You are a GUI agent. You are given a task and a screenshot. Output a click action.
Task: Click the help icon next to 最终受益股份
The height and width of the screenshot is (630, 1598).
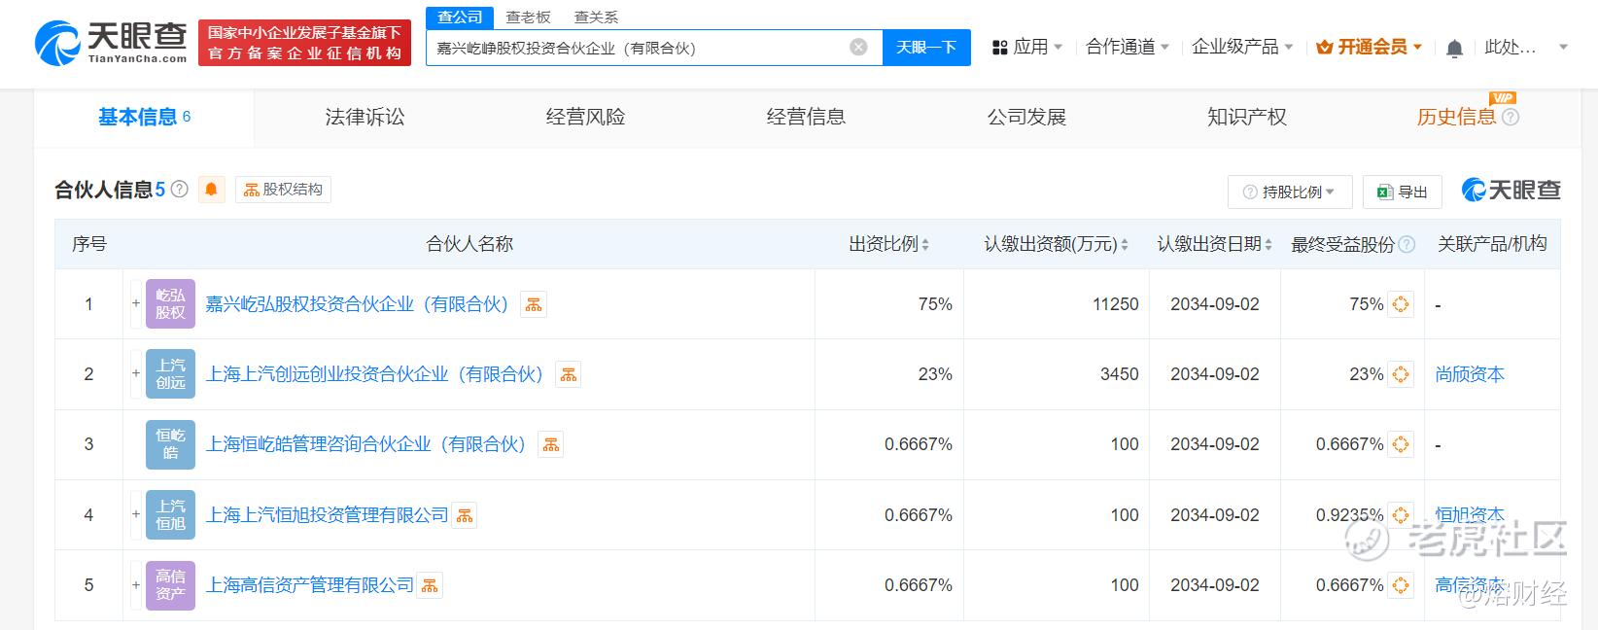point(1407,245)
